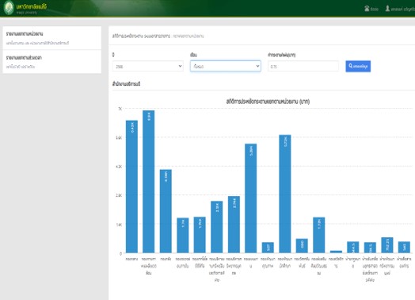Click the blue show-data search button
415x300 pixels.
[358, 67]
